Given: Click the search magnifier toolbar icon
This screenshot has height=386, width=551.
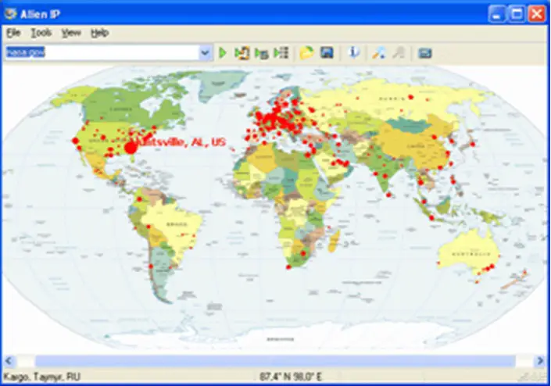Looking at the screenshot, I should pos(378,53).
